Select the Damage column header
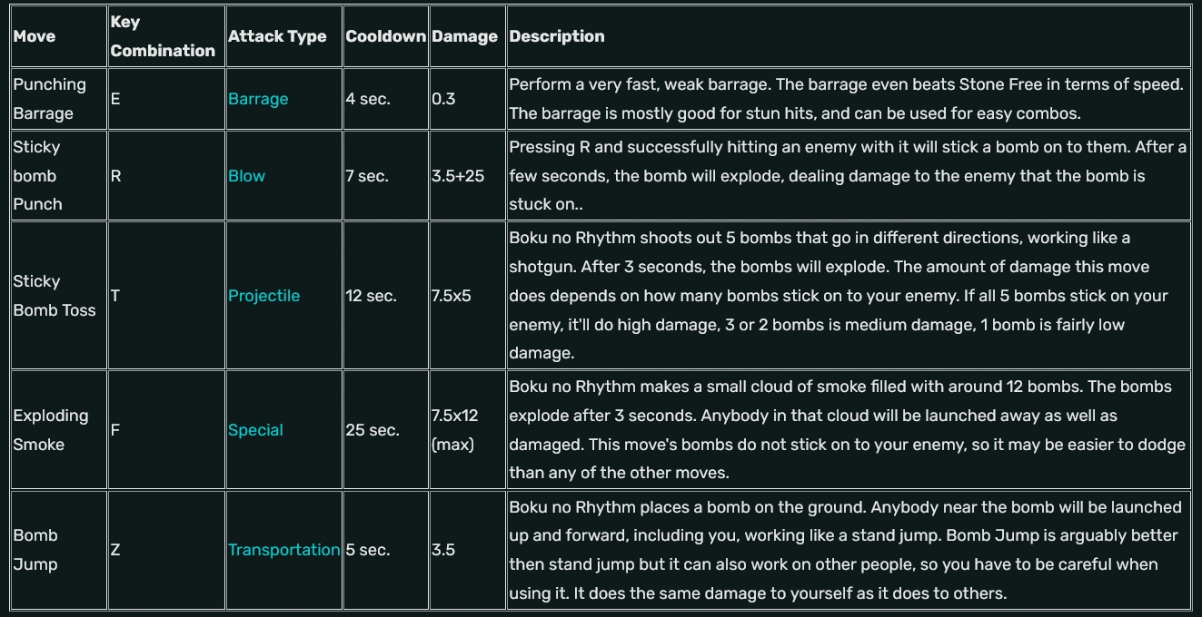This screenshot has height=617, width=1202. click(464, 36)
